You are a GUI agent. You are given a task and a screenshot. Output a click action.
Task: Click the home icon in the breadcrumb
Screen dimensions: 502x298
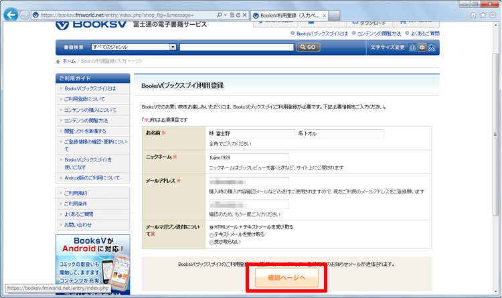coord(58,61)
